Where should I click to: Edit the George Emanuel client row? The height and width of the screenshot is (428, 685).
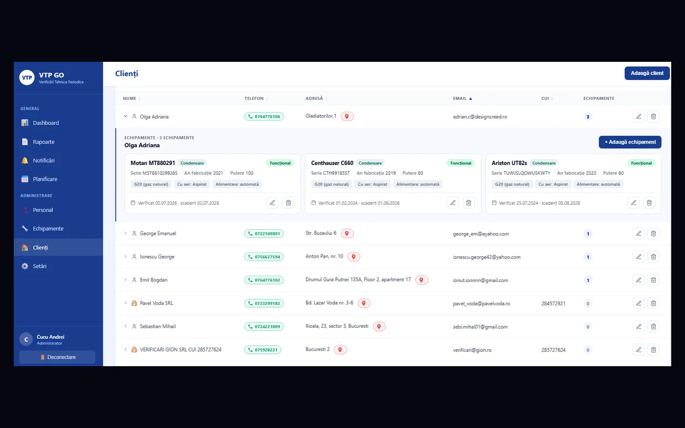point(639,233)
